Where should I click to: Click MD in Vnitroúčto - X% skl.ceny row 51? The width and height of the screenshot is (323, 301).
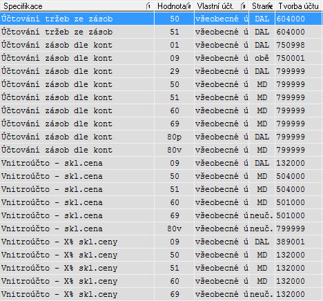[262, 268]
